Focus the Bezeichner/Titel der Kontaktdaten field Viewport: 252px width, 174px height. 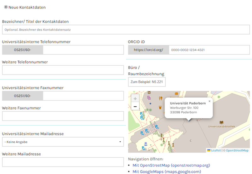[126, 30]
